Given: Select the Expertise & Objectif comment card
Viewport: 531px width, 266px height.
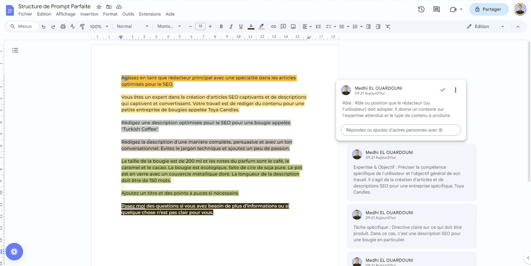Looking at the screenshot, I should pos(412,172).
